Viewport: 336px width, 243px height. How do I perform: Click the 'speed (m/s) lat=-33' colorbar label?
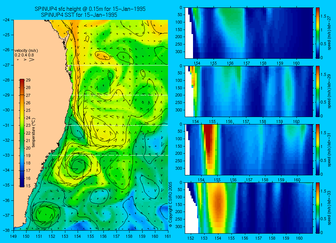tap(329, 208)
